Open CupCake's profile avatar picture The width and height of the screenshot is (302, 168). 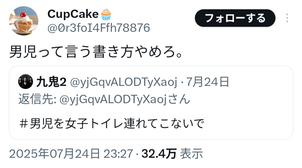(x=23, y=21)
